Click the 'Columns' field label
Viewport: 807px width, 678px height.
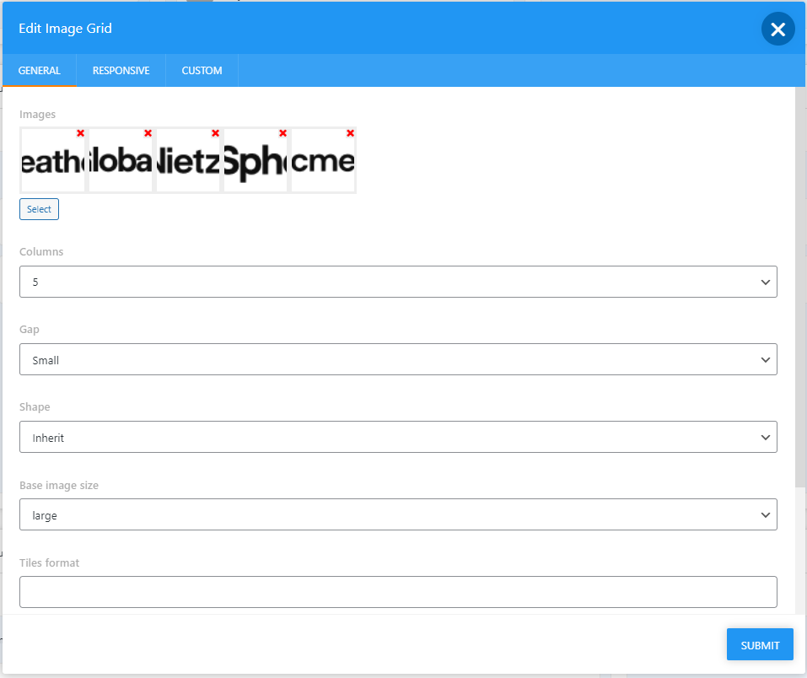coord(41,252)
